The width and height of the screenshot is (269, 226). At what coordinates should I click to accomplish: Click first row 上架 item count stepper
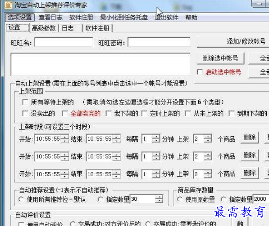pyautogui.click(x=208, y=138)
